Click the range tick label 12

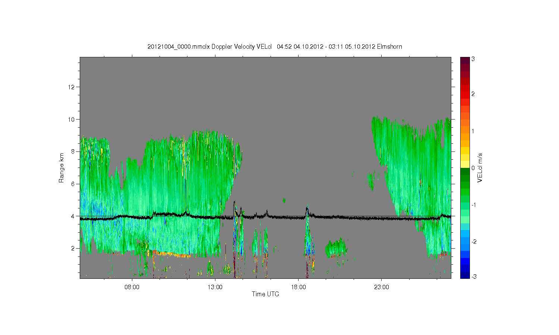[72, 87]
